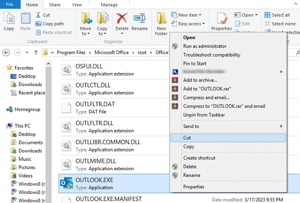
Task: Click Paste shortcut in the ribbon
Action: 54,32
